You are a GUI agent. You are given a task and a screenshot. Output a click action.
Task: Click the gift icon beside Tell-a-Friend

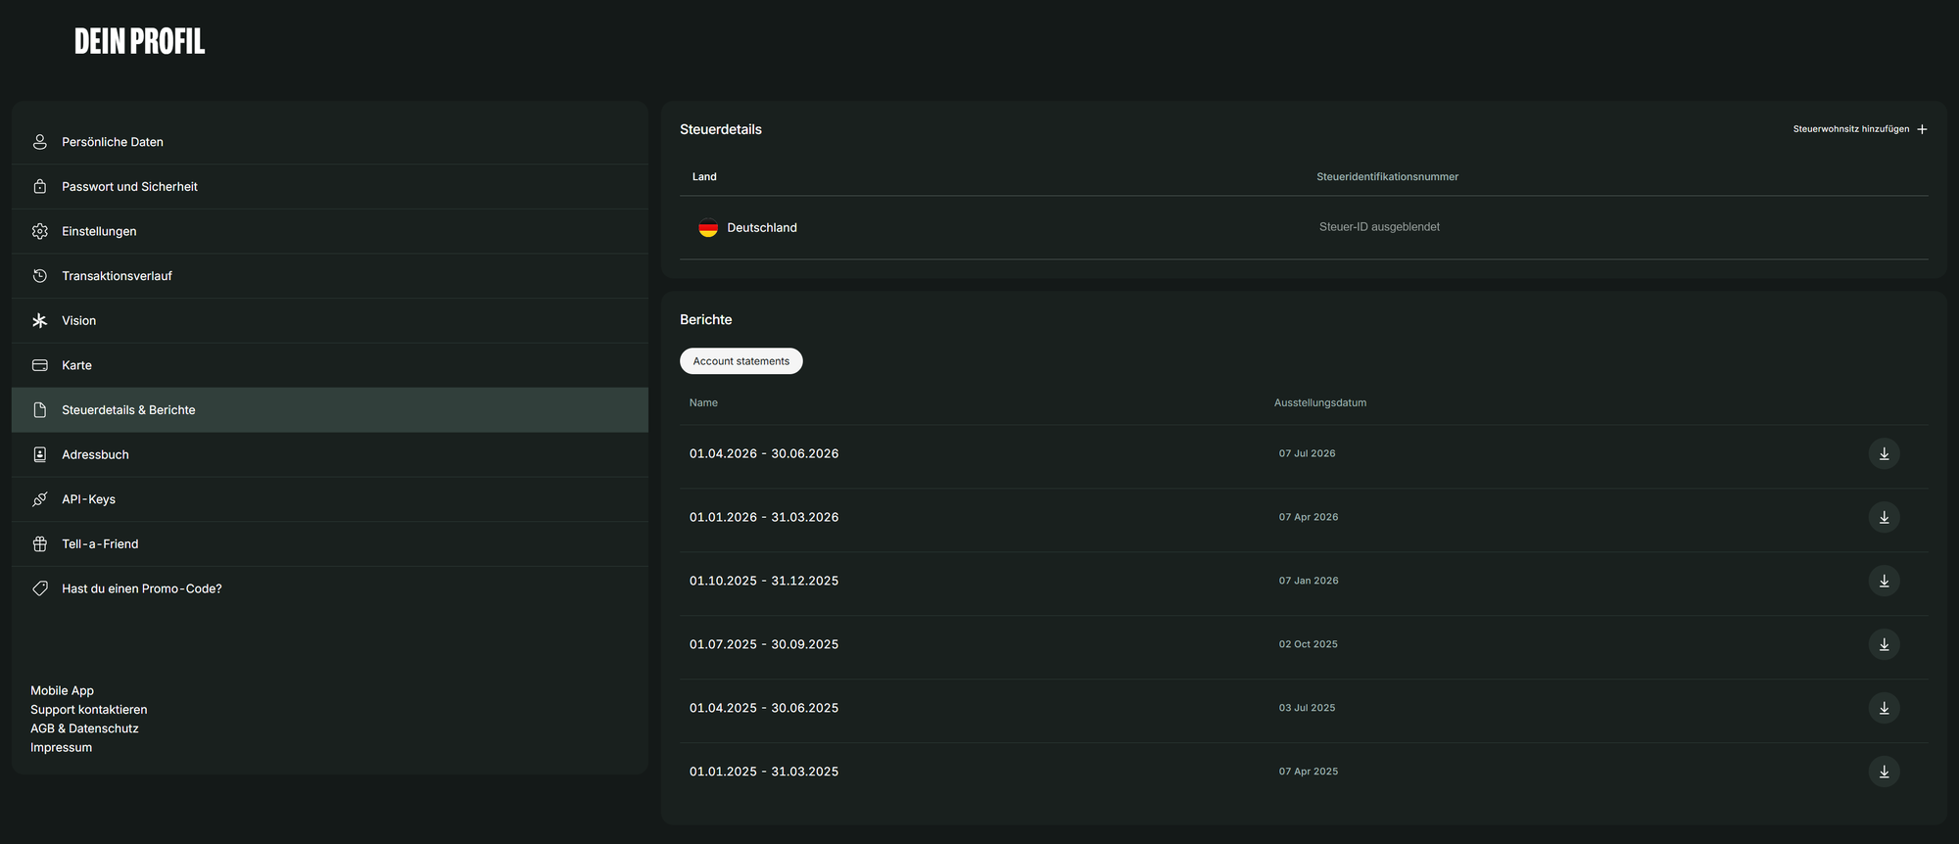click(40, 544)
